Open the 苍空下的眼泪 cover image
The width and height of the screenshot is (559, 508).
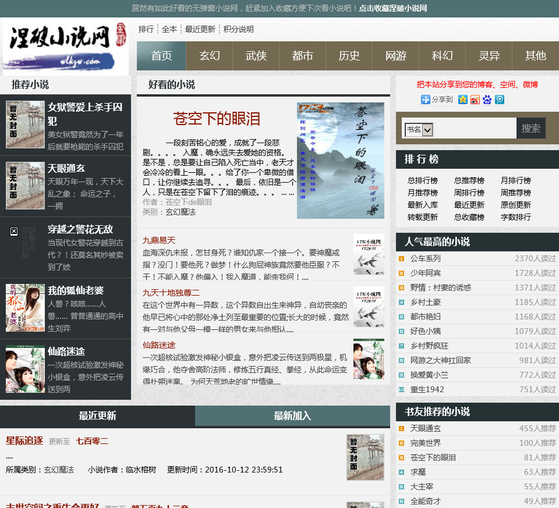(x=341, y=161)
